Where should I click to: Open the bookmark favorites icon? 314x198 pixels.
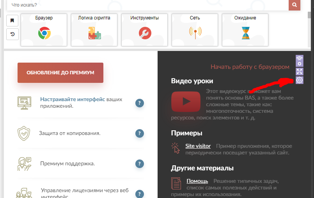(x=12, y=21)
